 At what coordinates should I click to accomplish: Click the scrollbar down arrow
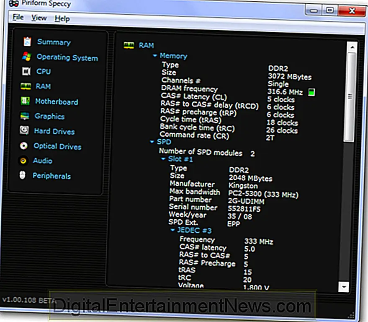coord(344,287)
